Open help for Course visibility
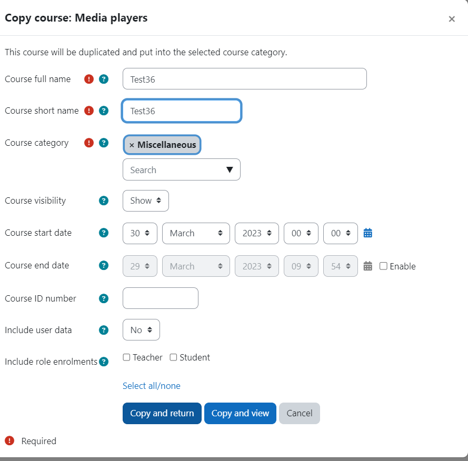The height and width of the screenshot is (461, 468). coord(104,201)
